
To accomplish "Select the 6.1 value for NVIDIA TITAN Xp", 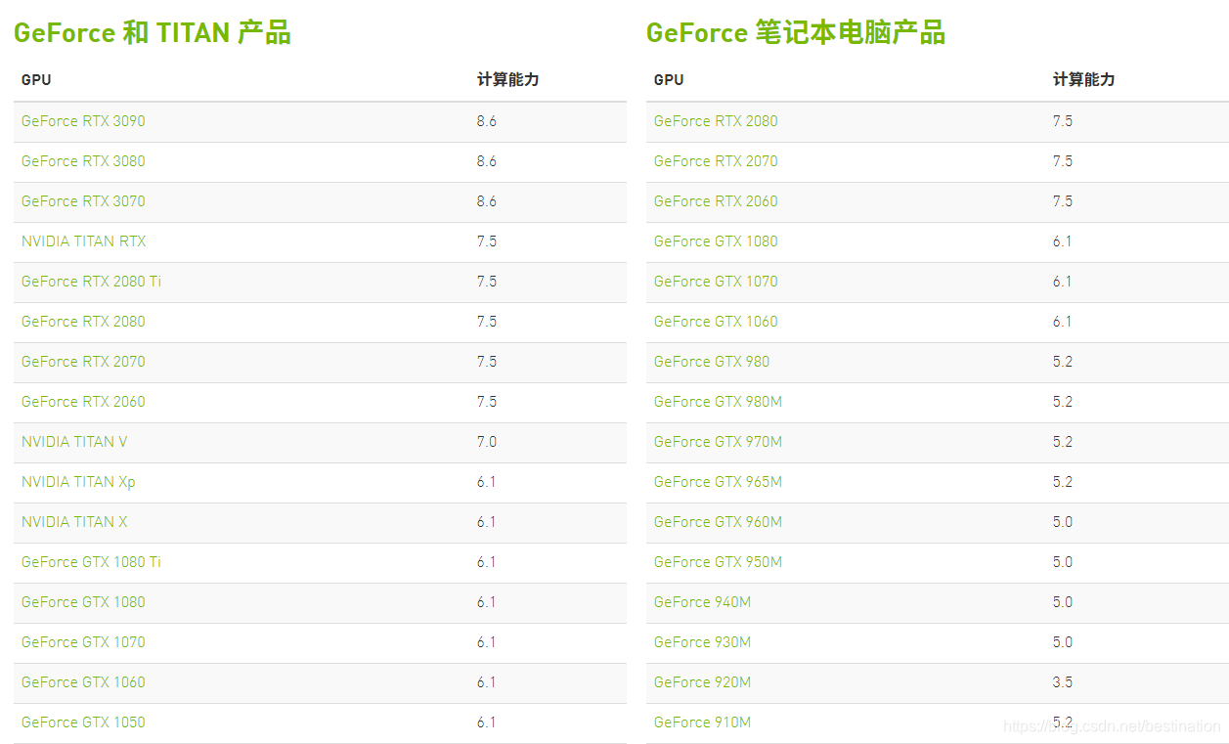I will tap(487, 482).
